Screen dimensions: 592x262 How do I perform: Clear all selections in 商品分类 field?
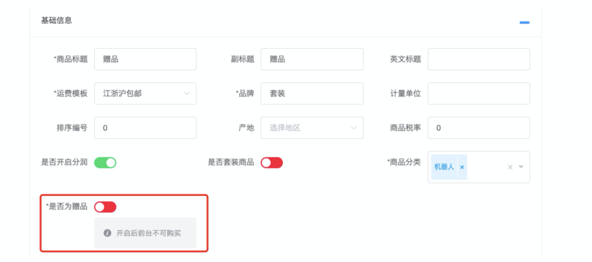tap(510, 167)
